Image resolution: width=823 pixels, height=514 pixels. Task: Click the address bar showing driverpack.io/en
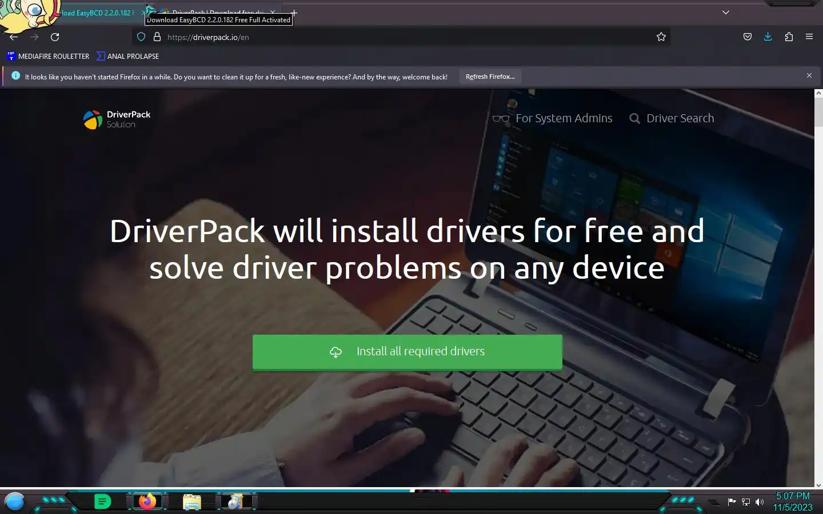400,37
